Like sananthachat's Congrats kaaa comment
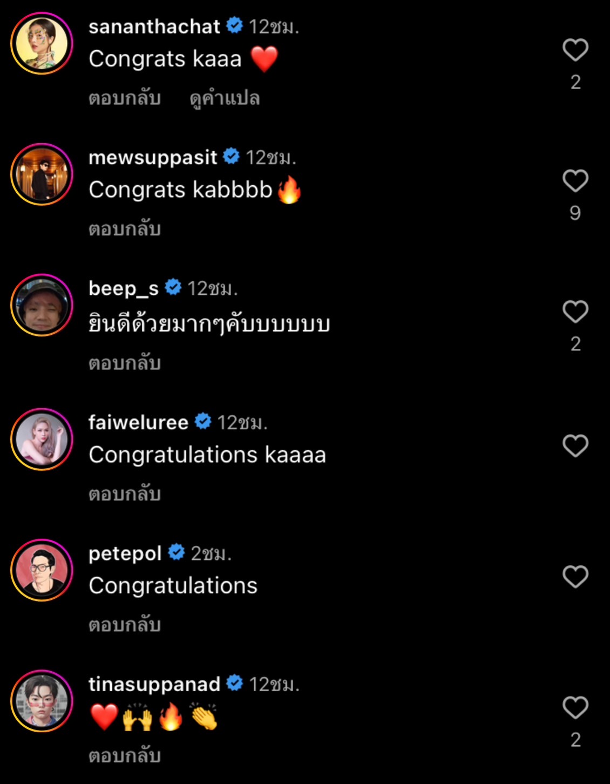Viewport: 610px width, 784px height. tap(575, 50)
